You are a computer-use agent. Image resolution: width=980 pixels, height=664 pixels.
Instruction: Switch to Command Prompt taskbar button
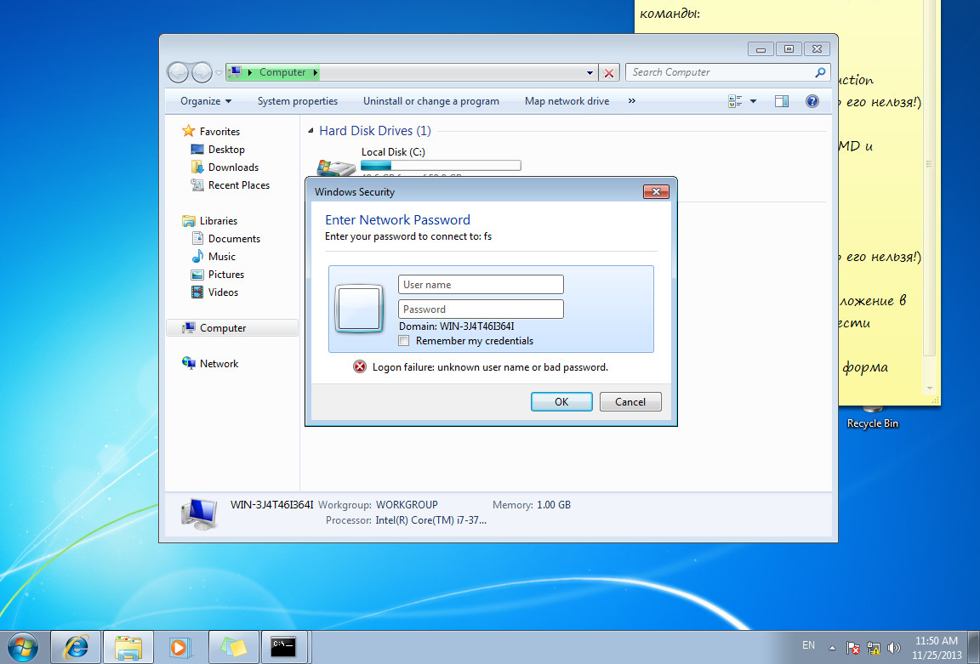click(283, 647)
